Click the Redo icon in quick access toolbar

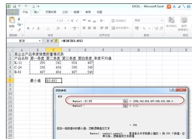pos(26,6)
